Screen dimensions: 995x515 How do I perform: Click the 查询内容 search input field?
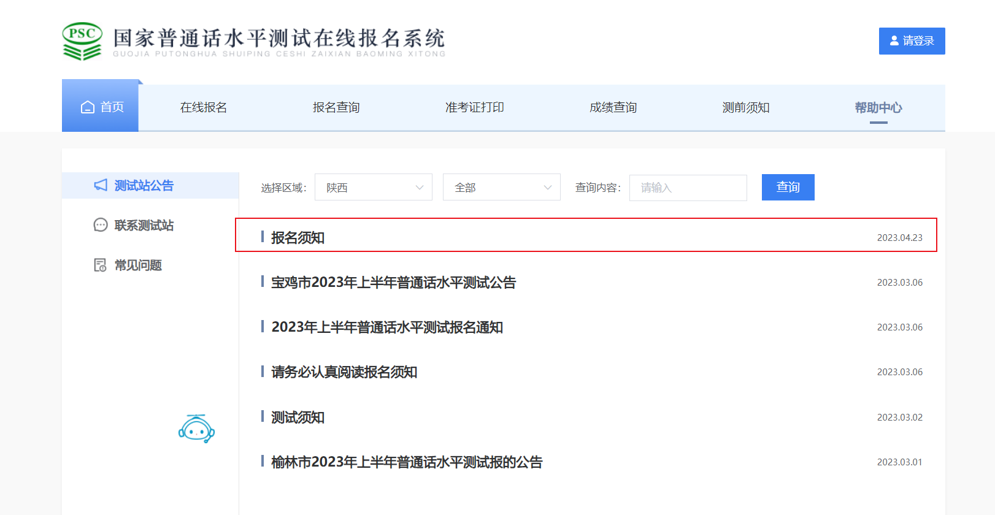[x=688, y=188]
